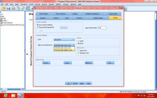Screen dimensions: 157x98
Task: Switch to the General tab
Action: click(x=43, y=18)
